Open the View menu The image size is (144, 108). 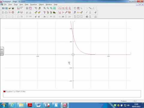[x=10, y=4]
